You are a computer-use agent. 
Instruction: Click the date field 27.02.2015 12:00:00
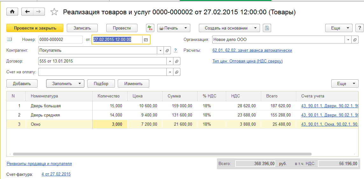pyautogui.click(x=117, y=40)
